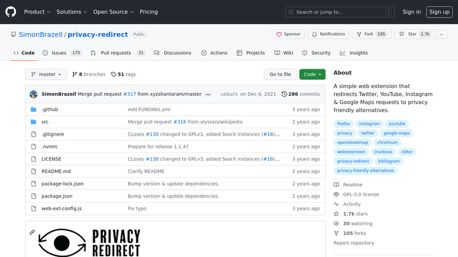Toggle repository Notifications
This screenshot has width=458, height=257.
click(x=328, y=34)
